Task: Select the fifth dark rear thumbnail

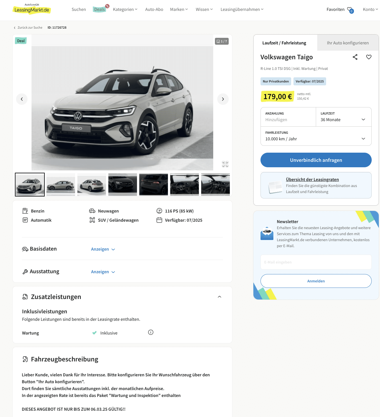Action: pos(154,184)
